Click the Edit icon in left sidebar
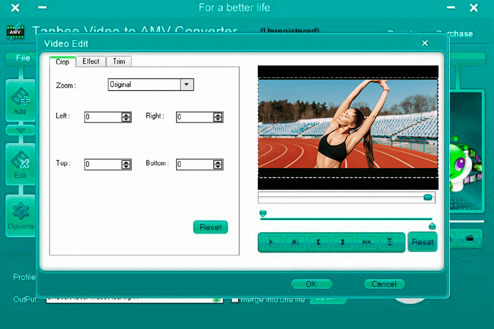494x329 pixels. pyautogui.click(x=20, y=163)
